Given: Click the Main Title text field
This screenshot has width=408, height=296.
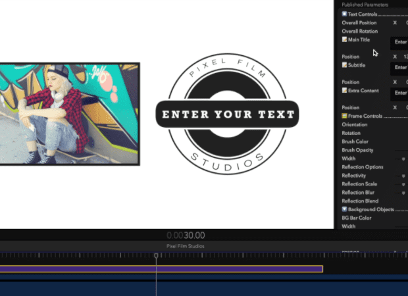Looking at the screenshot, I should point(399,43).
